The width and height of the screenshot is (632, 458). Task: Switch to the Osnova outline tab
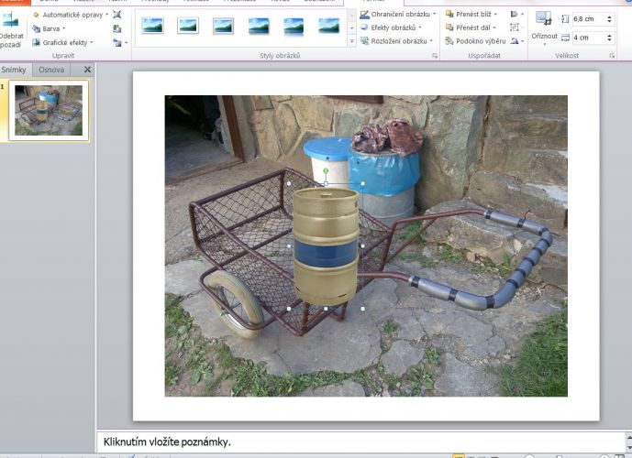[51, 70]
